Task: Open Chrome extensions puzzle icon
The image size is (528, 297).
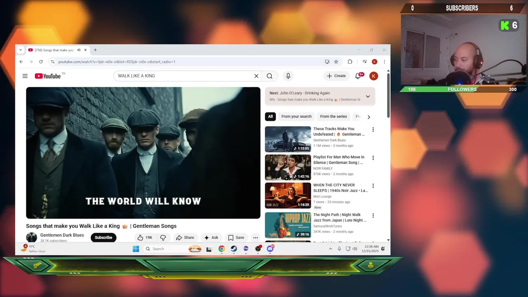Action: [350, 62]
